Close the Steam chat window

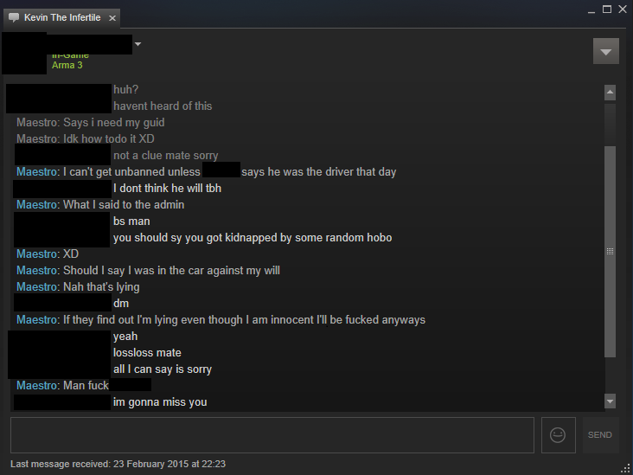coord(623,10)
